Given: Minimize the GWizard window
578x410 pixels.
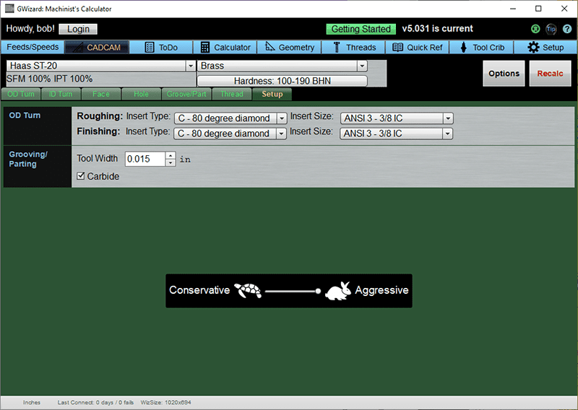Looking at the screenshot, I should pos(513,9).
